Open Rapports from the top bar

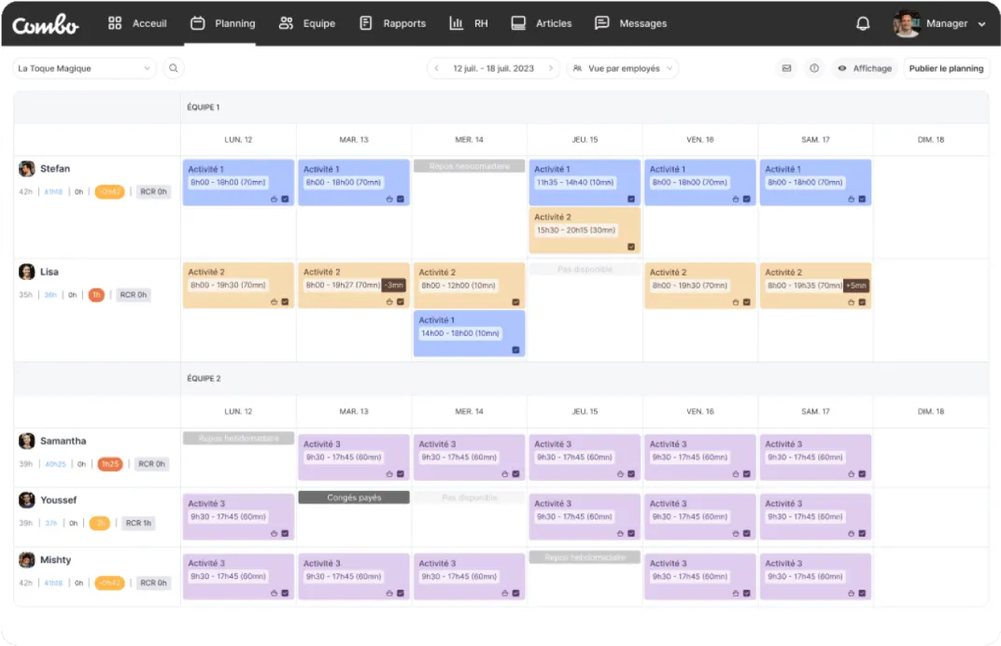365,23
